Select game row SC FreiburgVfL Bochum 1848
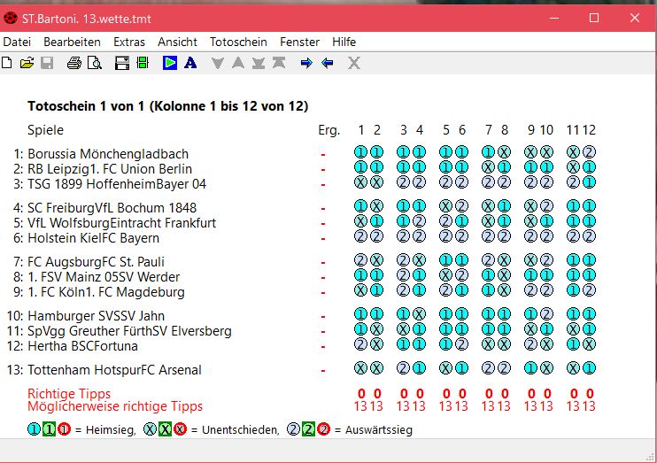The height and width of the screenshot is (463, 657). (x=112, y=208)
